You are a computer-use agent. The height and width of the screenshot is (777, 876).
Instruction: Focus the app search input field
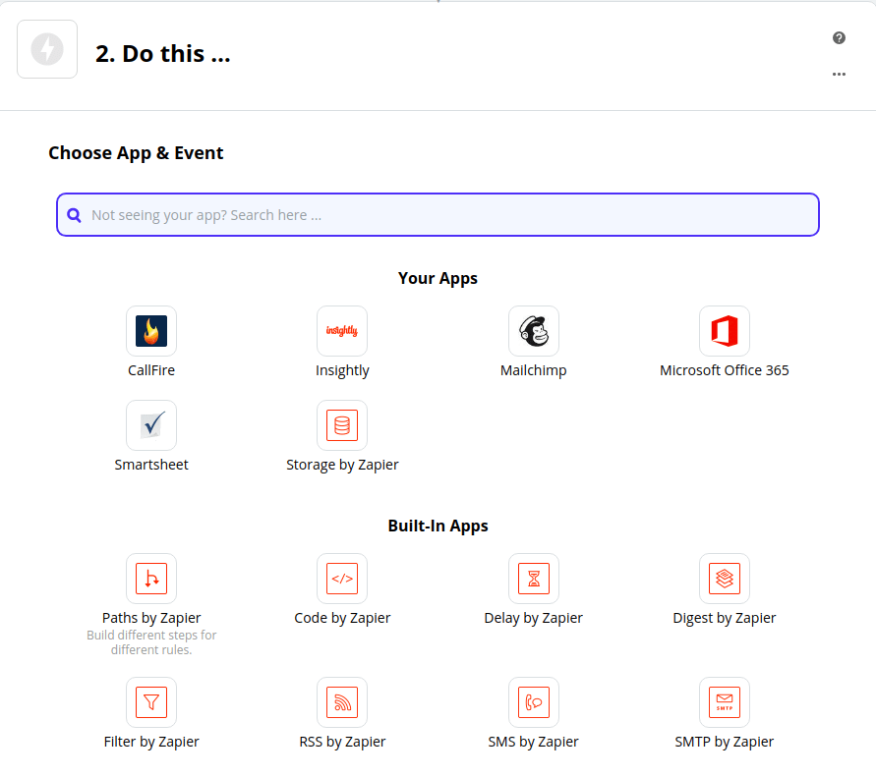pos(438,215)
